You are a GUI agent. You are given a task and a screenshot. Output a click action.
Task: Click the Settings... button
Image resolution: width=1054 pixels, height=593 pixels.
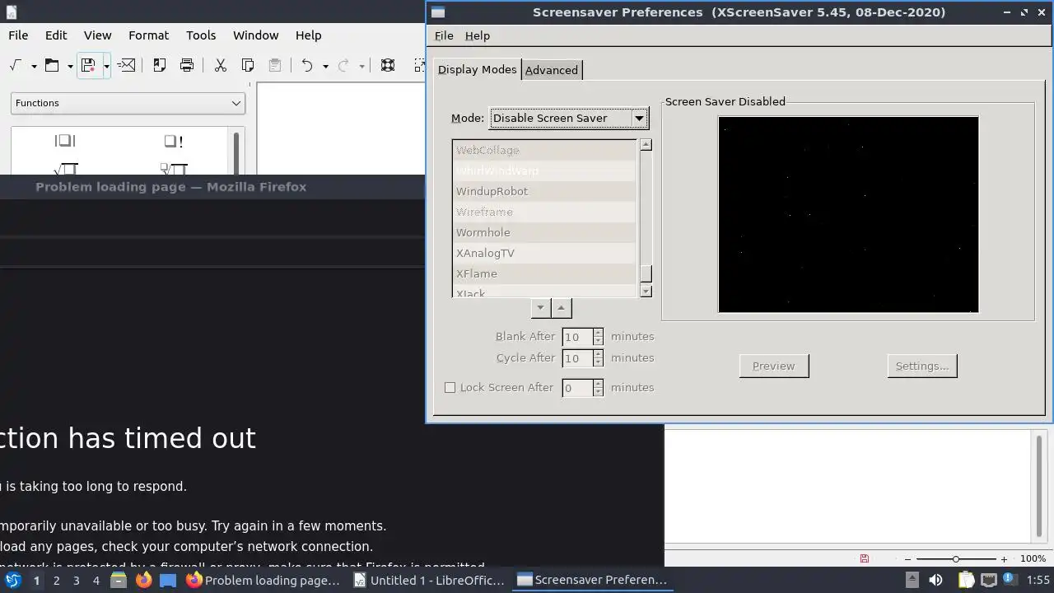(922, 366)
